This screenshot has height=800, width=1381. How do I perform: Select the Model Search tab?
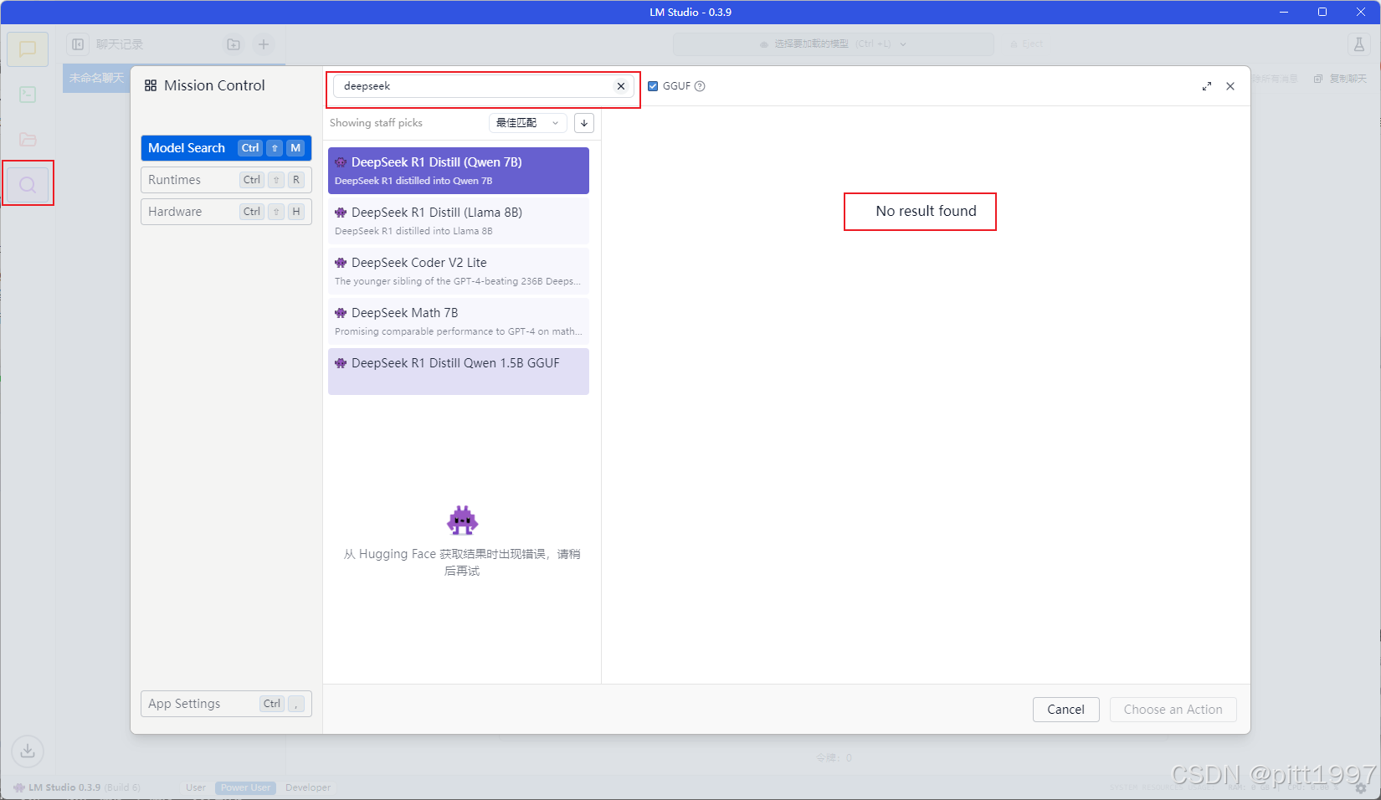[226, 148]
